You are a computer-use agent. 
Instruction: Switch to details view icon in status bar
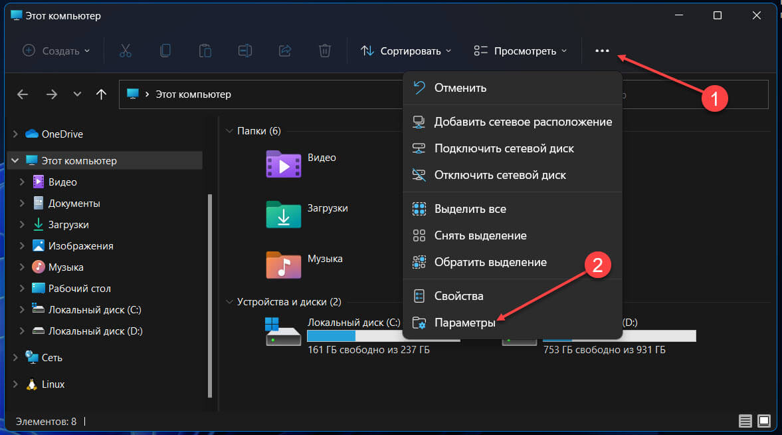[x=745, y=421]
